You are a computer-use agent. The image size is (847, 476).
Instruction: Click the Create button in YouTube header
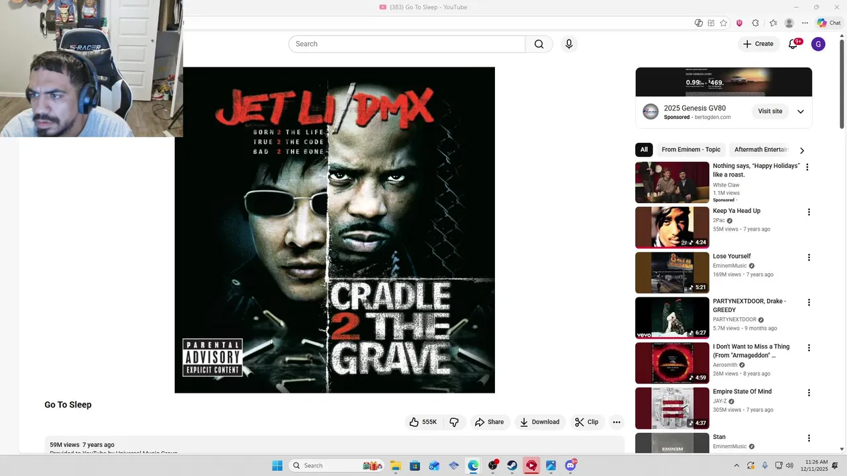pos(758,44)
